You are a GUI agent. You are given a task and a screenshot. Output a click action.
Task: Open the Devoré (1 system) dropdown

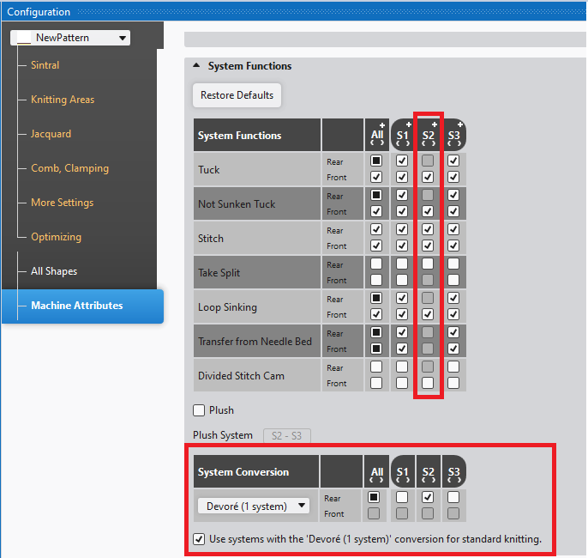[x=254, y=506]
